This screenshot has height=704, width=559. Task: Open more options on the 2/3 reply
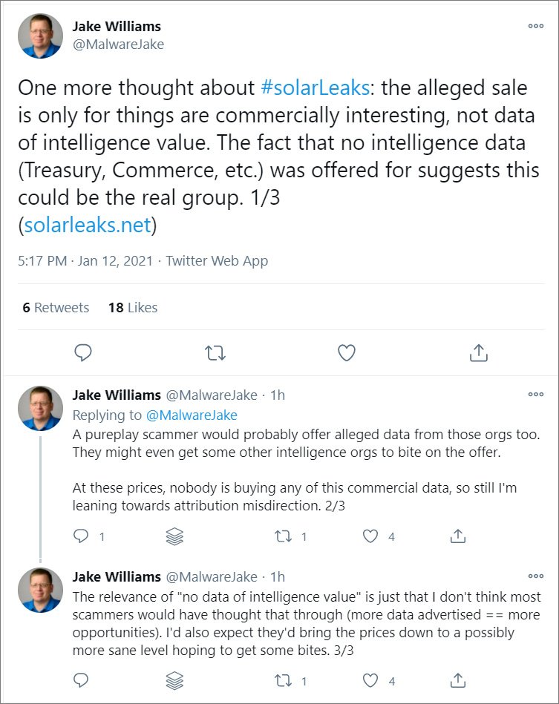535,394
